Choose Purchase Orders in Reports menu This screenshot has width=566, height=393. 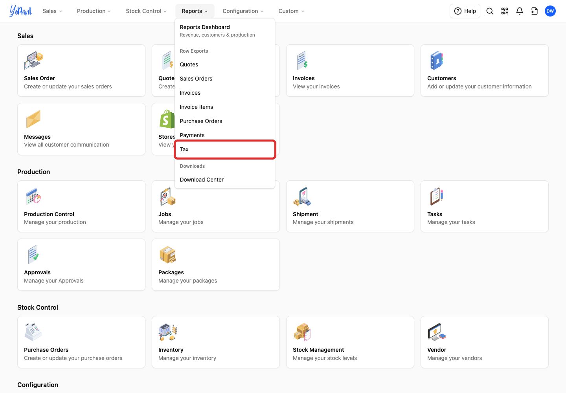(225, 121)
